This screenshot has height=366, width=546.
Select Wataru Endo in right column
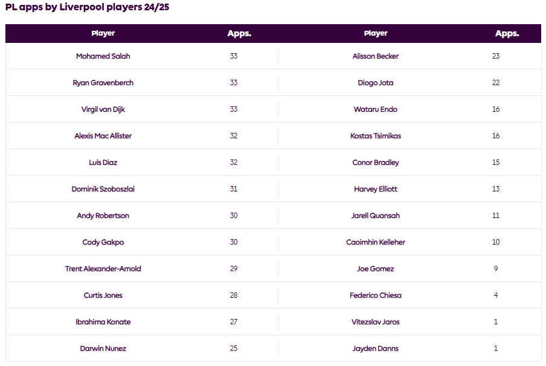click(x=376, y=109)
